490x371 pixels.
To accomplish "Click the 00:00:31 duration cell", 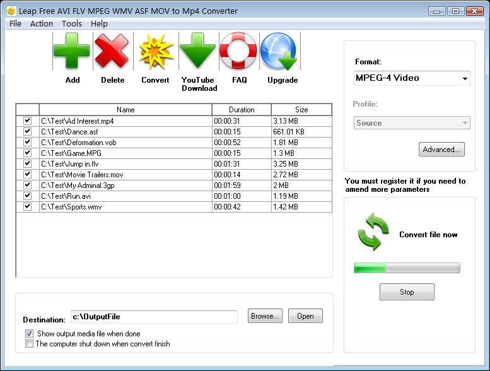I will coord(242,121).
